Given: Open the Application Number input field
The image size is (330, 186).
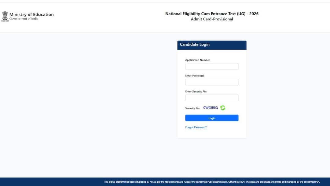Looking at the screenshot, I should (x=212, y=66).
